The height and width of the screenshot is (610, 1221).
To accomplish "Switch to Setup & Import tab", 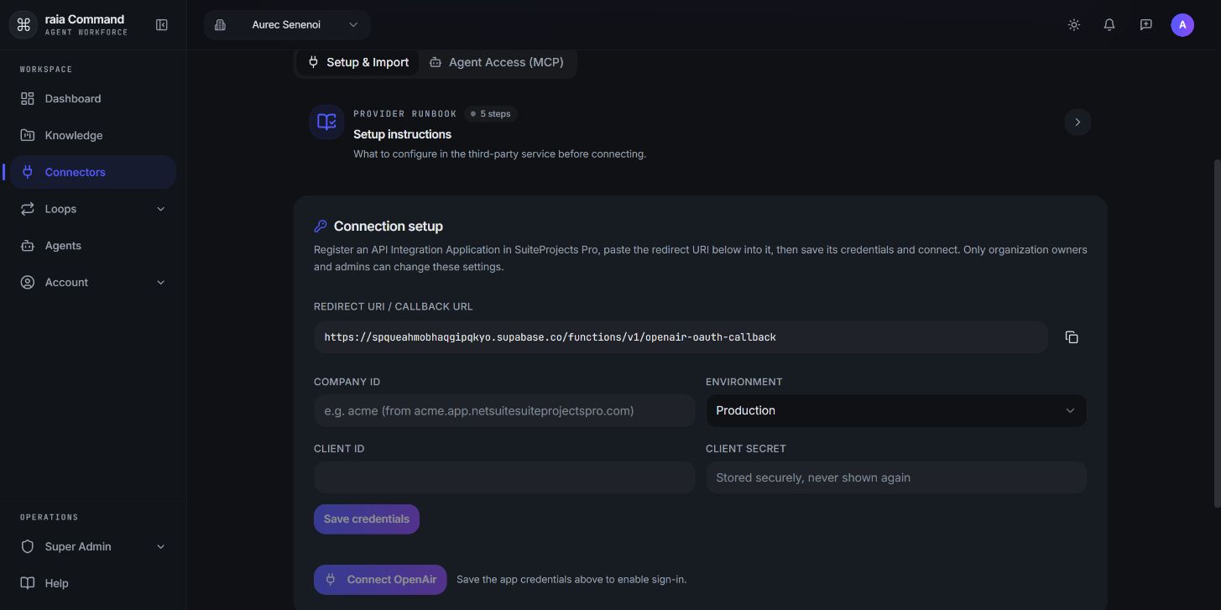I will (358, 62).
